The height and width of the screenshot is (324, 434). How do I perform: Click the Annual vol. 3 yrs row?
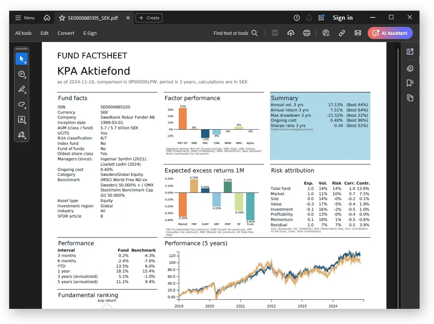pyautogui.click(x=319, y=105)
